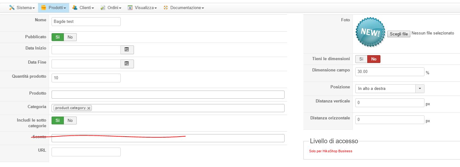Open the Data Fine calendar picker
This screenshot has width=460, height=167.
tap(127, 64)
